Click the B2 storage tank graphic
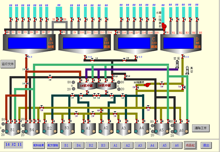Screen dimensions: 220x152 point(50,130)
